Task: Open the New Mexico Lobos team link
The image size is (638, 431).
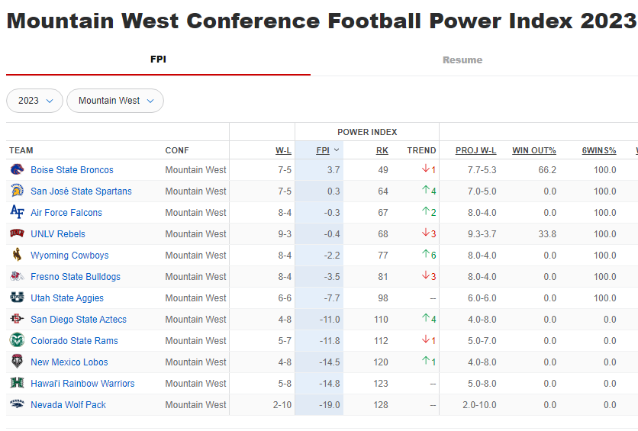Action: (x=69, y=362)
